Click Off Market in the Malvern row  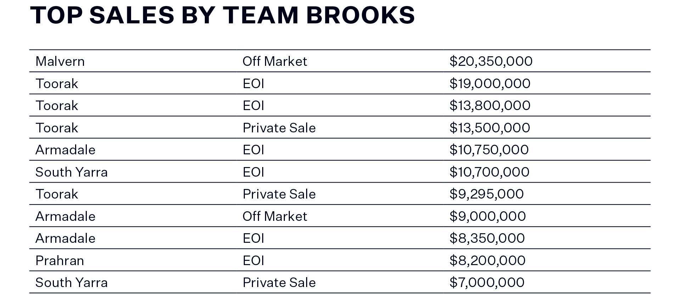tap(275, 61)
